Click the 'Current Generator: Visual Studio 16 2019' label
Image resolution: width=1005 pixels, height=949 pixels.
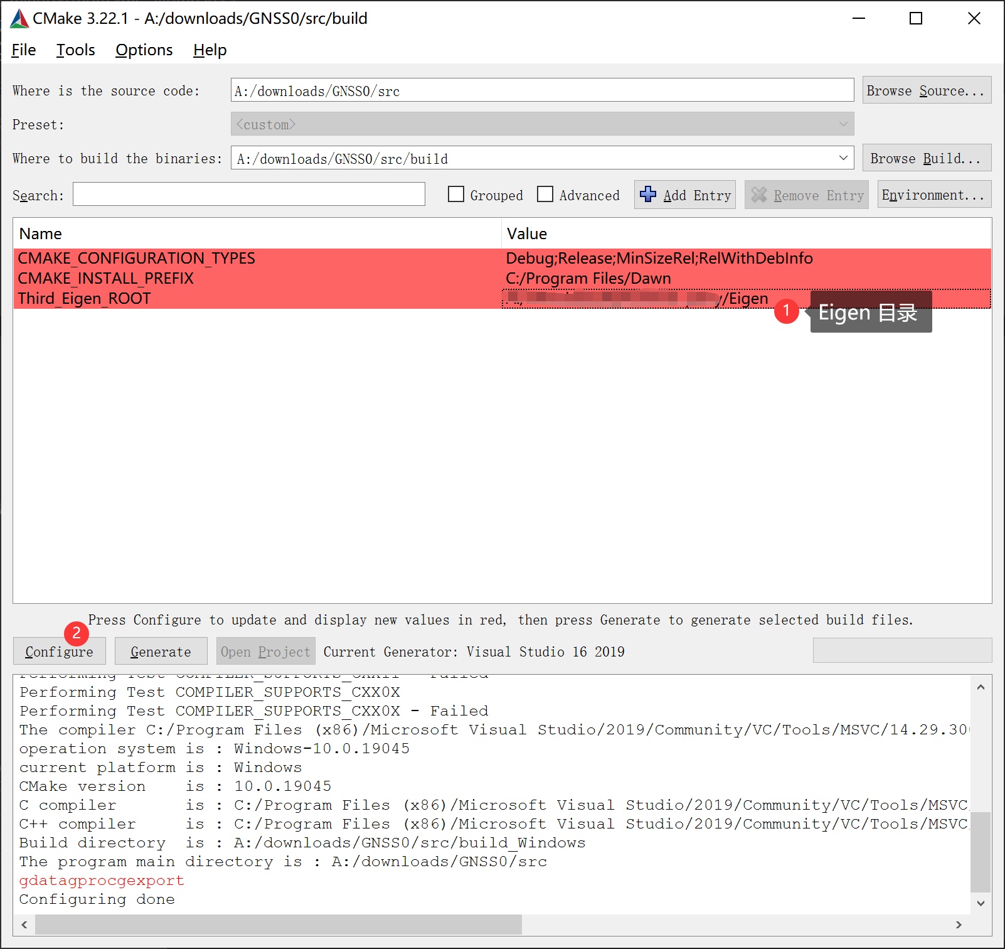(474, 651)
